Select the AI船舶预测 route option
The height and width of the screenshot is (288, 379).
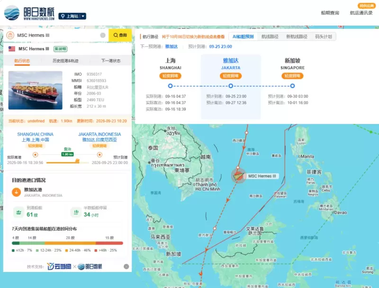pos(243,37)
